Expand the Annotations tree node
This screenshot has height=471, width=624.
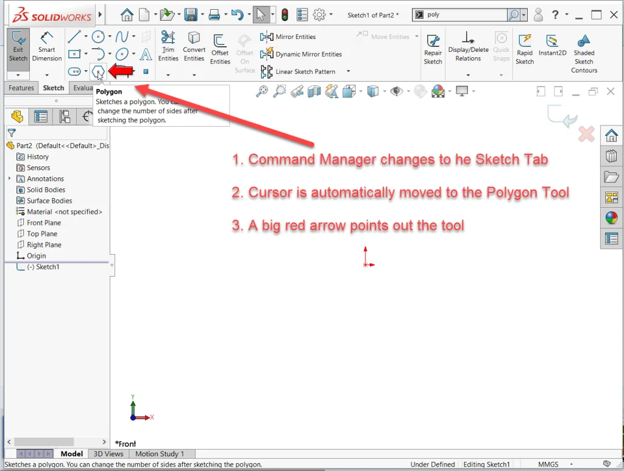click(10, 179)
